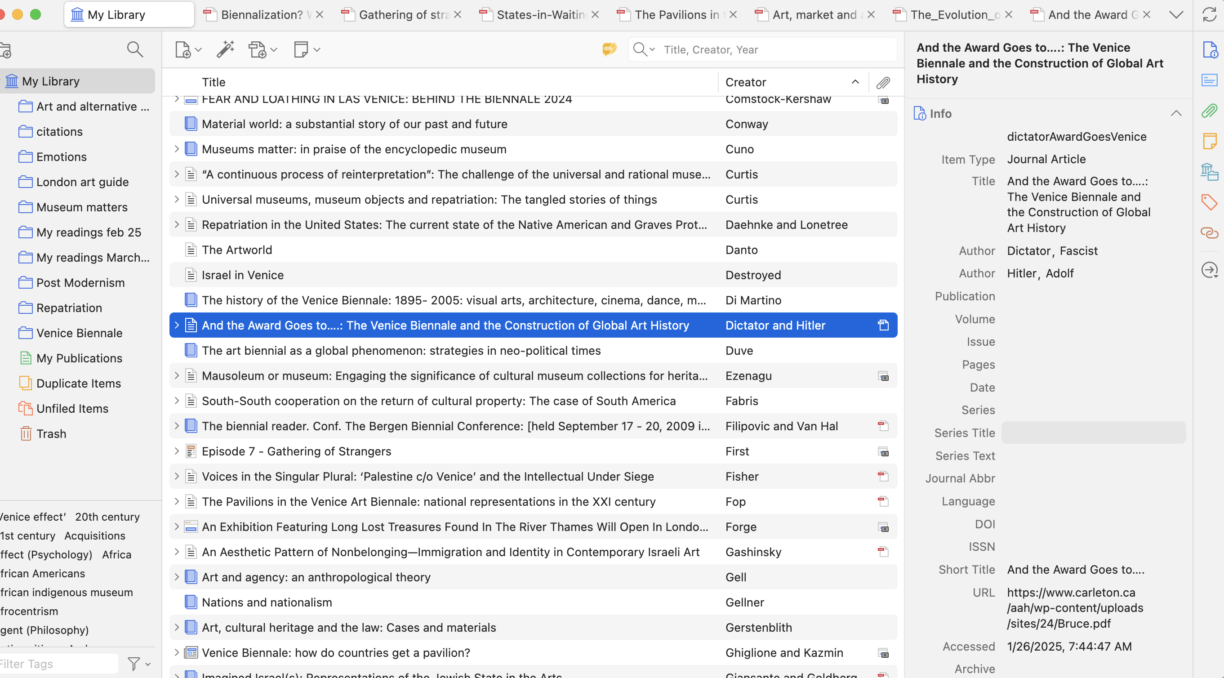This screenshot has height=678, width=1224.
Task: Open the Tags pane icon
Action: click(1209, 202)
